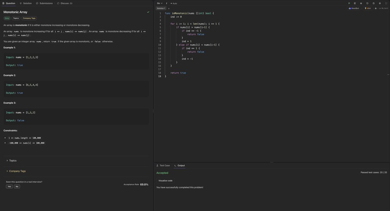The height and width of the screenshot is (211, 390).
Task: Answer No to seen in real interview
Action: (x=17, y=187)
